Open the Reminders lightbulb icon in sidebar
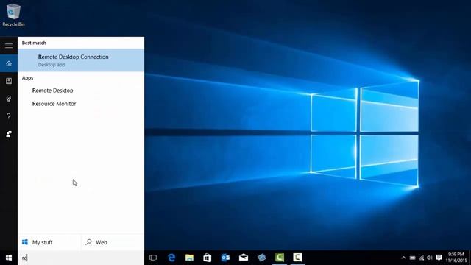 pos(9,99)
